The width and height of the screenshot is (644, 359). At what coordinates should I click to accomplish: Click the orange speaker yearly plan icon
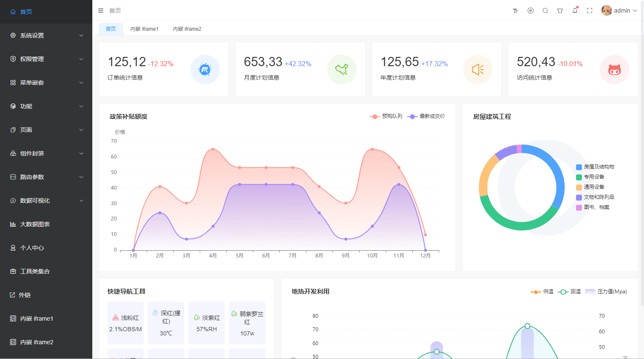(x=478, y=70)
